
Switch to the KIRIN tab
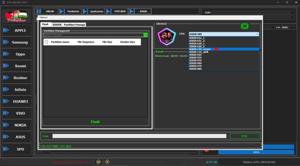[x=143, y=11]
